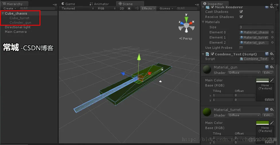Switch Persp projection mode label
Image resolution: width=280 pixels, height=145 pixels.
(186, 39)
